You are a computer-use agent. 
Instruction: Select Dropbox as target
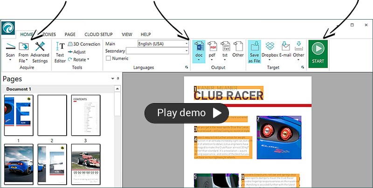click(269, 47)
